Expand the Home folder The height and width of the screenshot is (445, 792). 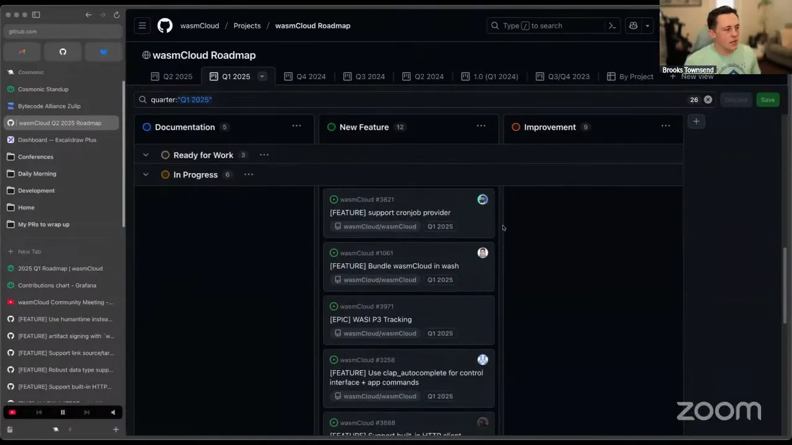[x=61, y=208]
